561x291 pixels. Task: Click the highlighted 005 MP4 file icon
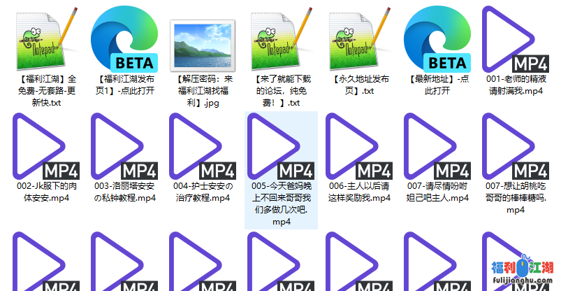coord(281,144)
